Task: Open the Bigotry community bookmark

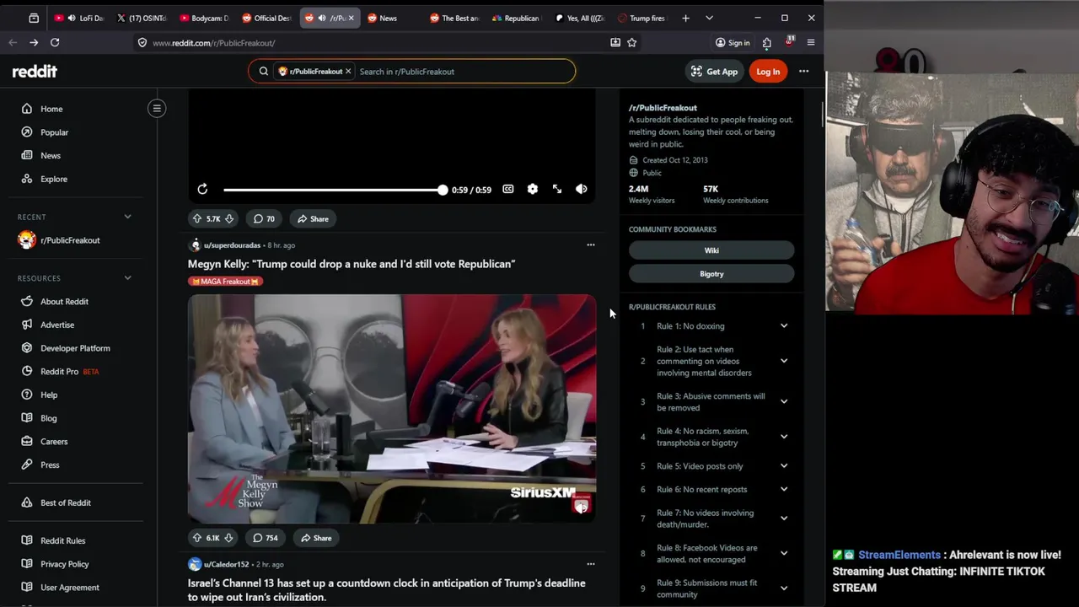Action: [x=711, y=274]
